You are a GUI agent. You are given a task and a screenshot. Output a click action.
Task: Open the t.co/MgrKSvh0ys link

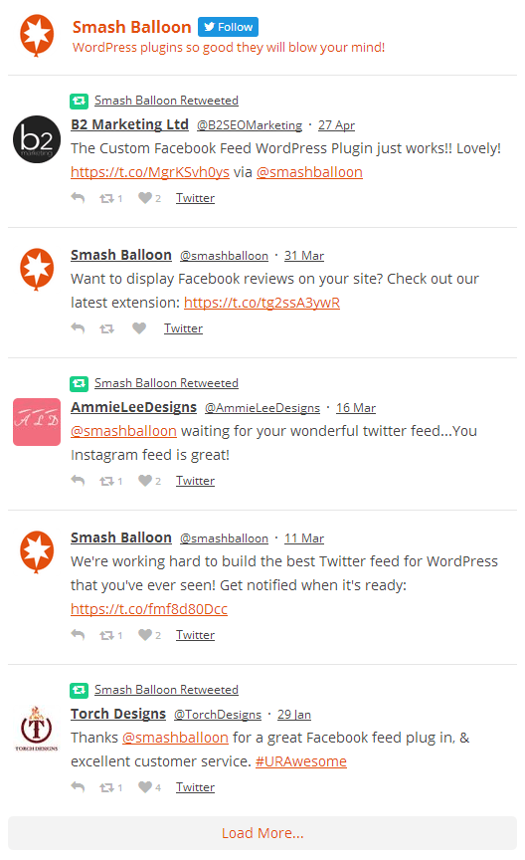point(150,172)
